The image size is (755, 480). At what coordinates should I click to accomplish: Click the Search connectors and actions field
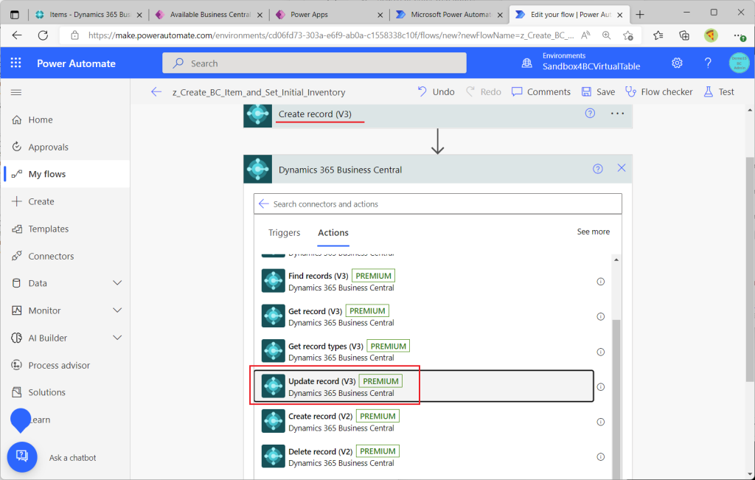[438, 204]
